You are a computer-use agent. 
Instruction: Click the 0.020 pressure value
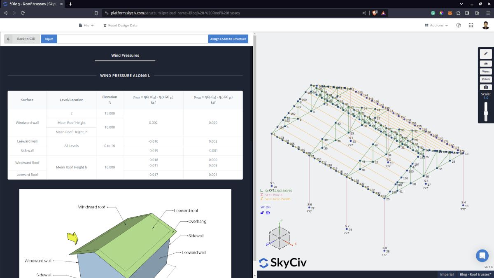coord(213,123)
